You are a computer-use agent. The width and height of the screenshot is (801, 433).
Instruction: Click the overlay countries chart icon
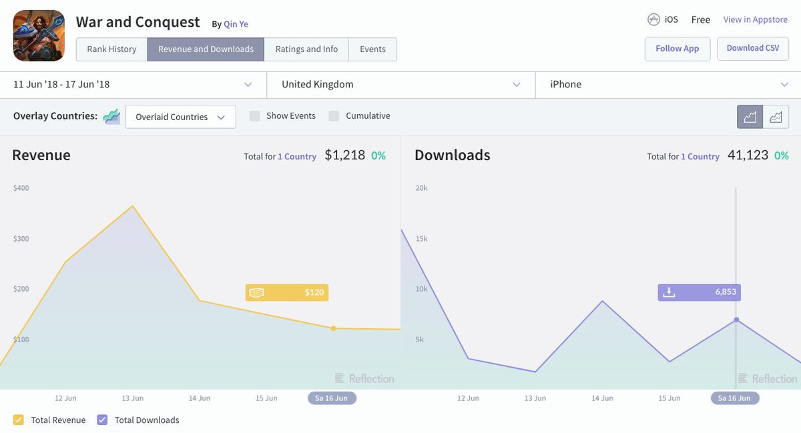[x=111, y=117]
